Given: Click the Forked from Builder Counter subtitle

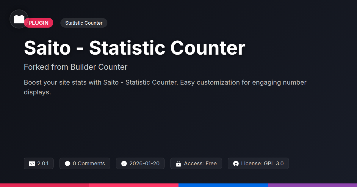Looking at the screenshot, I should pos(76,67).
